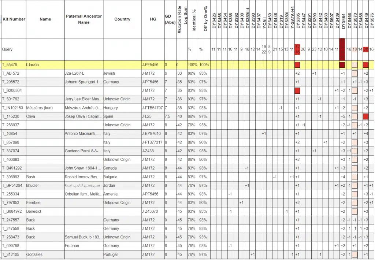Click the "Armenia" country cell
375x260 pixels.
110,194
